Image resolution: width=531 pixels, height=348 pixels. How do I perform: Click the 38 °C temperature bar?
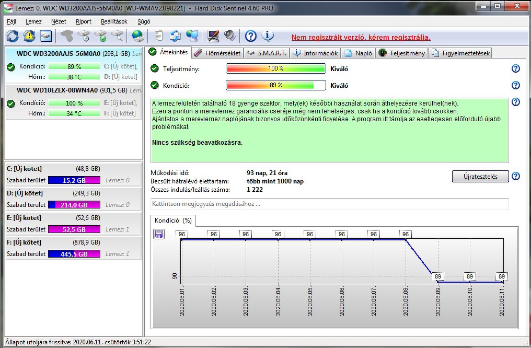click(74, 77)
